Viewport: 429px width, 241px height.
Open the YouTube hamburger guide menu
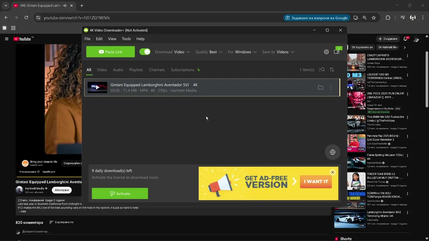(x=6, y=39)
